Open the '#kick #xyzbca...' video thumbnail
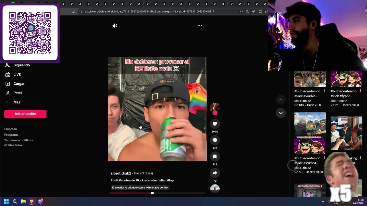 (310, 133)
